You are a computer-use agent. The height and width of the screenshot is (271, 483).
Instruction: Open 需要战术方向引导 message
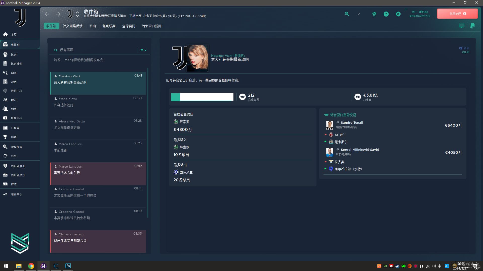coord(98,173)
